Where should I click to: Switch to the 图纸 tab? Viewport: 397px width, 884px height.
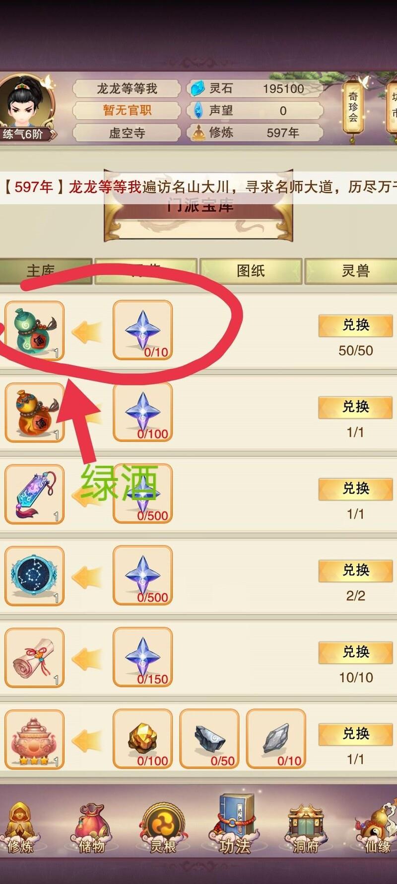[x=251, y=271]
